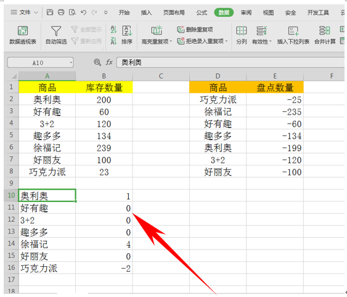Switch to the 公式 ribbon tab
The height and width of the screenshot is (297, 347).
pyautogui.click(x=202, y=12)
